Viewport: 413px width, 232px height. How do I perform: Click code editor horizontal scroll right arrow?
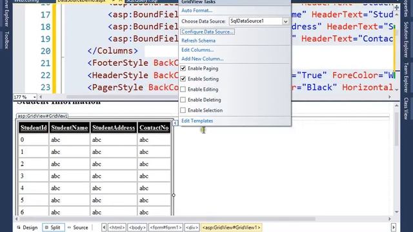390,97
